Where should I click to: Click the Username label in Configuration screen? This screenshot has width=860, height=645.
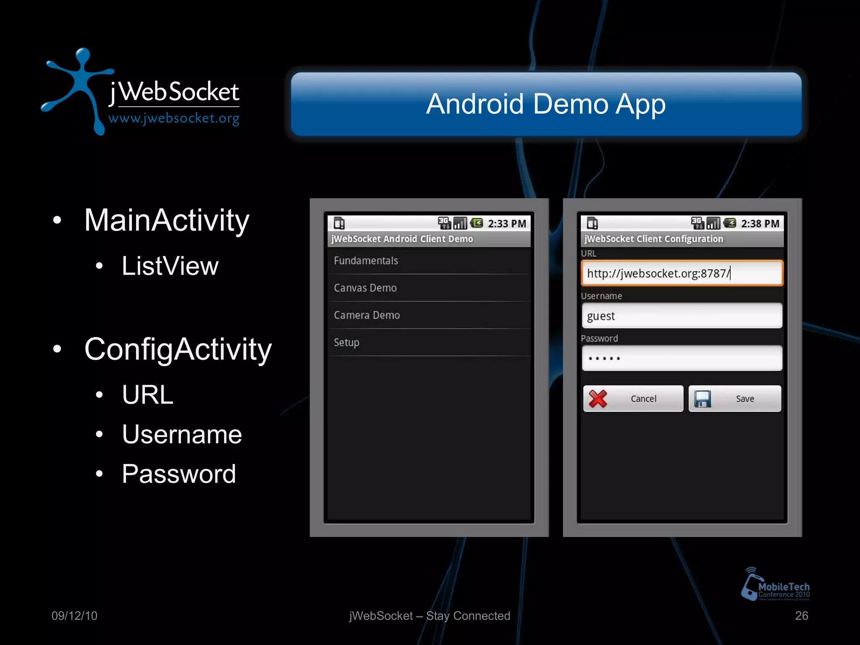(601, 296)
